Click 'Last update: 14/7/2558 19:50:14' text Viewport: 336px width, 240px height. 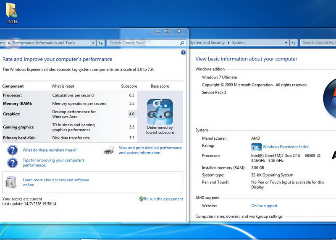(x=29, y=204)
